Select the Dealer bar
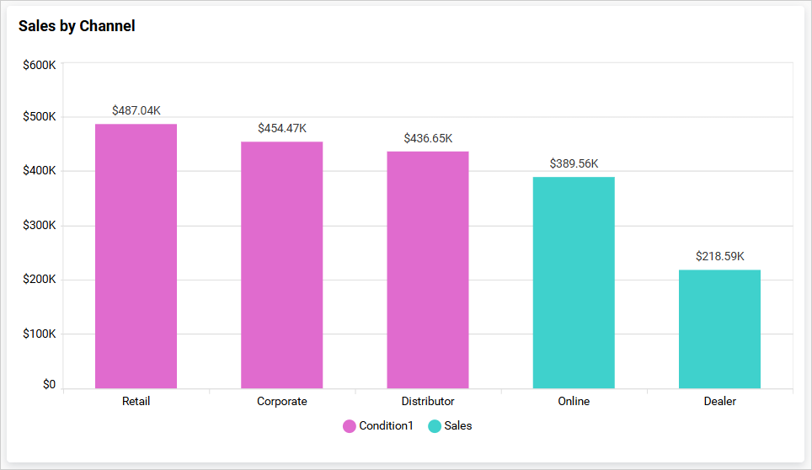812x470 pixels. tap(719, 328)
